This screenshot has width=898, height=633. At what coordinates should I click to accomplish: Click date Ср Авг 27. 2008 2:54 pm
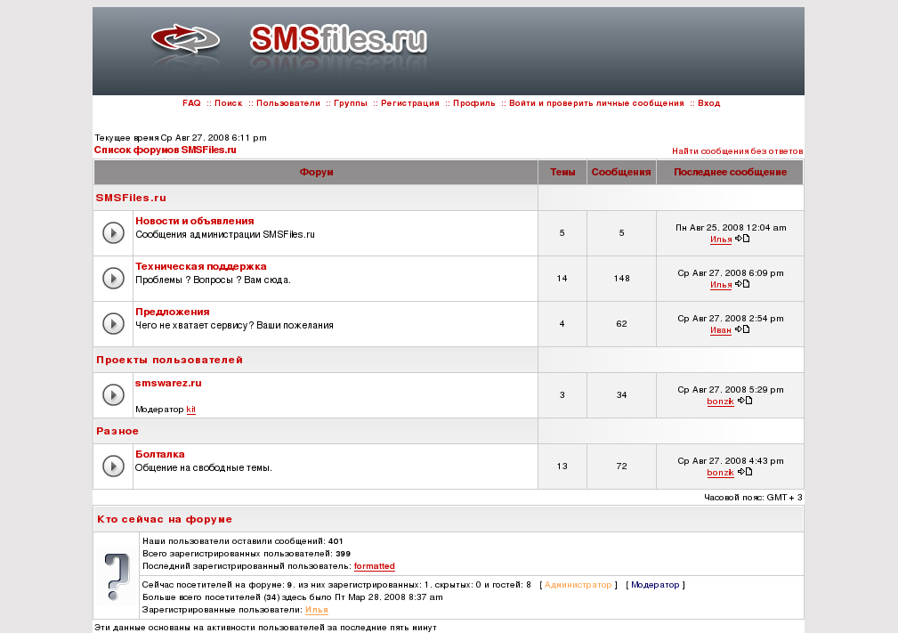731,318
